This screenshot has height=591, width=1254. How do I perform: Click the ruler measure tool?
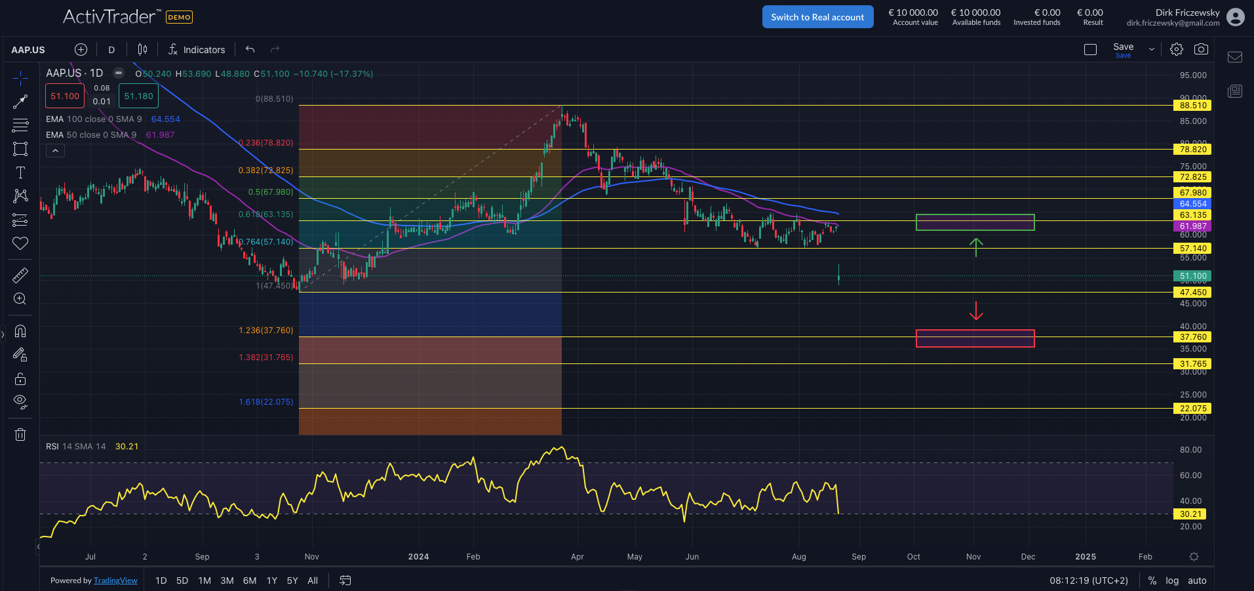[20, 275]
